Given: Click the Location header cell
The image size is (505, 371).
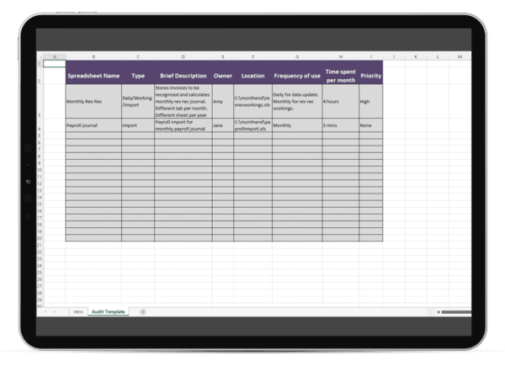Looking at the screenshot, I should 252,76.
